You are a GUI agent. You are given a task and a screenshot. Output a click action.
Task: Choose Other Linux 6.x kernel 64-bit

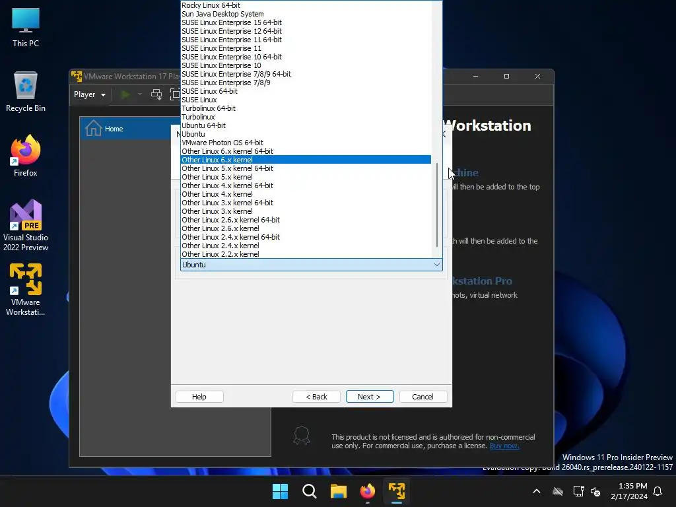click(306, 151)
